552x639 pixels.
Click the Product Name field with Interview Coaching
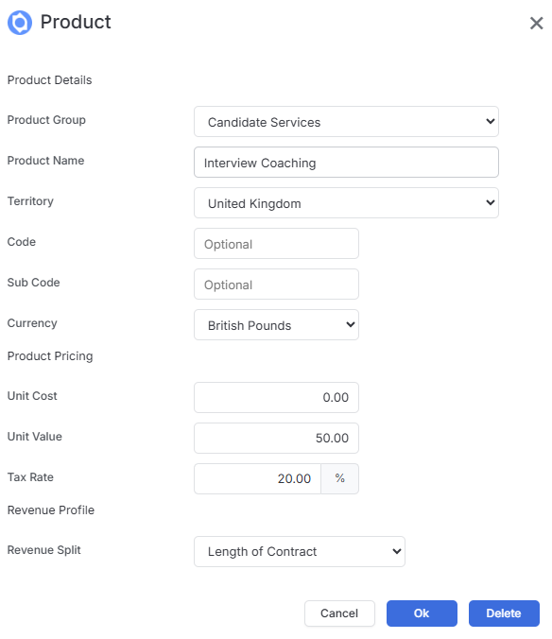click(x=346, y=163)
